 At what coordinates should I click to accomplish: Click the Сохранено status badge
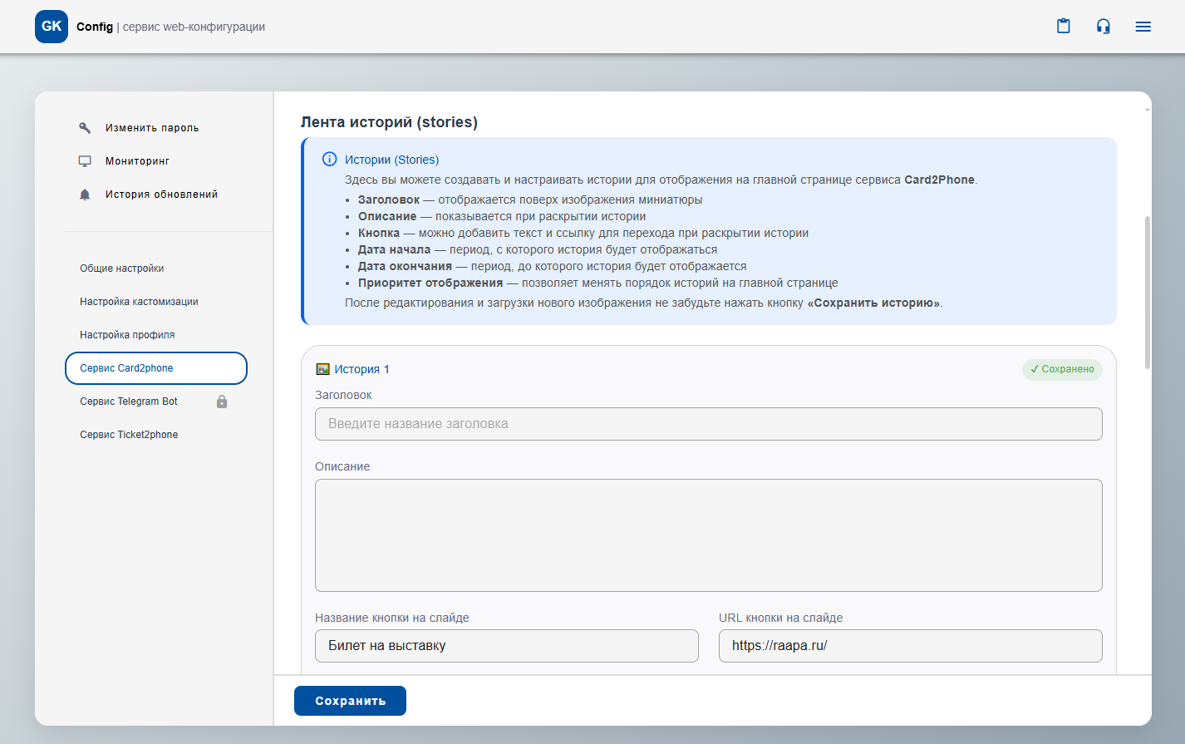tap(1062, 369)
